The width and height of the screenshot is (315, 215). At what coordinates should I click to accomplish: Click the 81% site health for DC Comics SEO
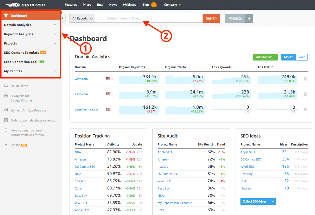point(211,174)
